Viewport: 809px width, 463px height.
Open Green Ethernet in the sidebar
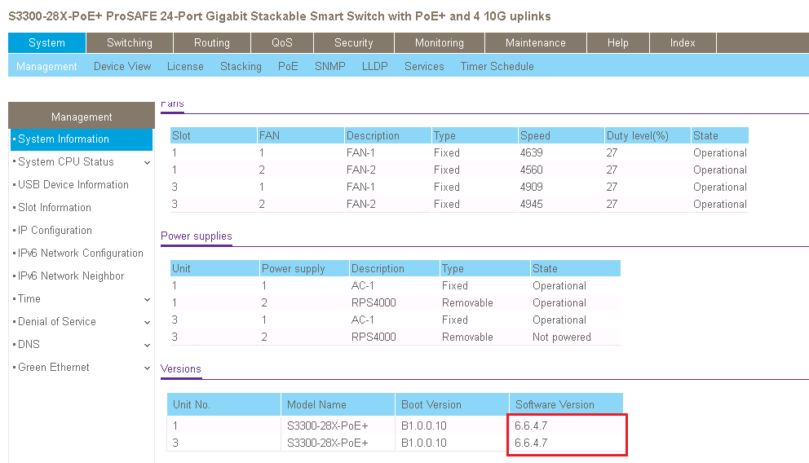pyautogui.click(x=54, y=367)
